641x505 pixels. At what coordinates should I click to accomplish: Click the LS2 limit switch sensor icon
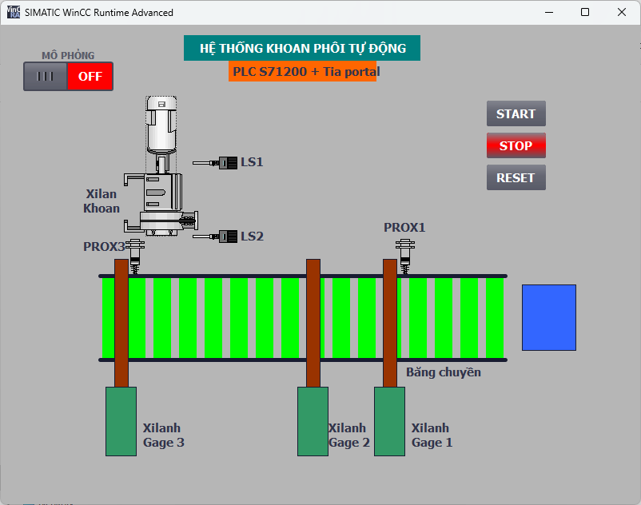pos(216,237)
